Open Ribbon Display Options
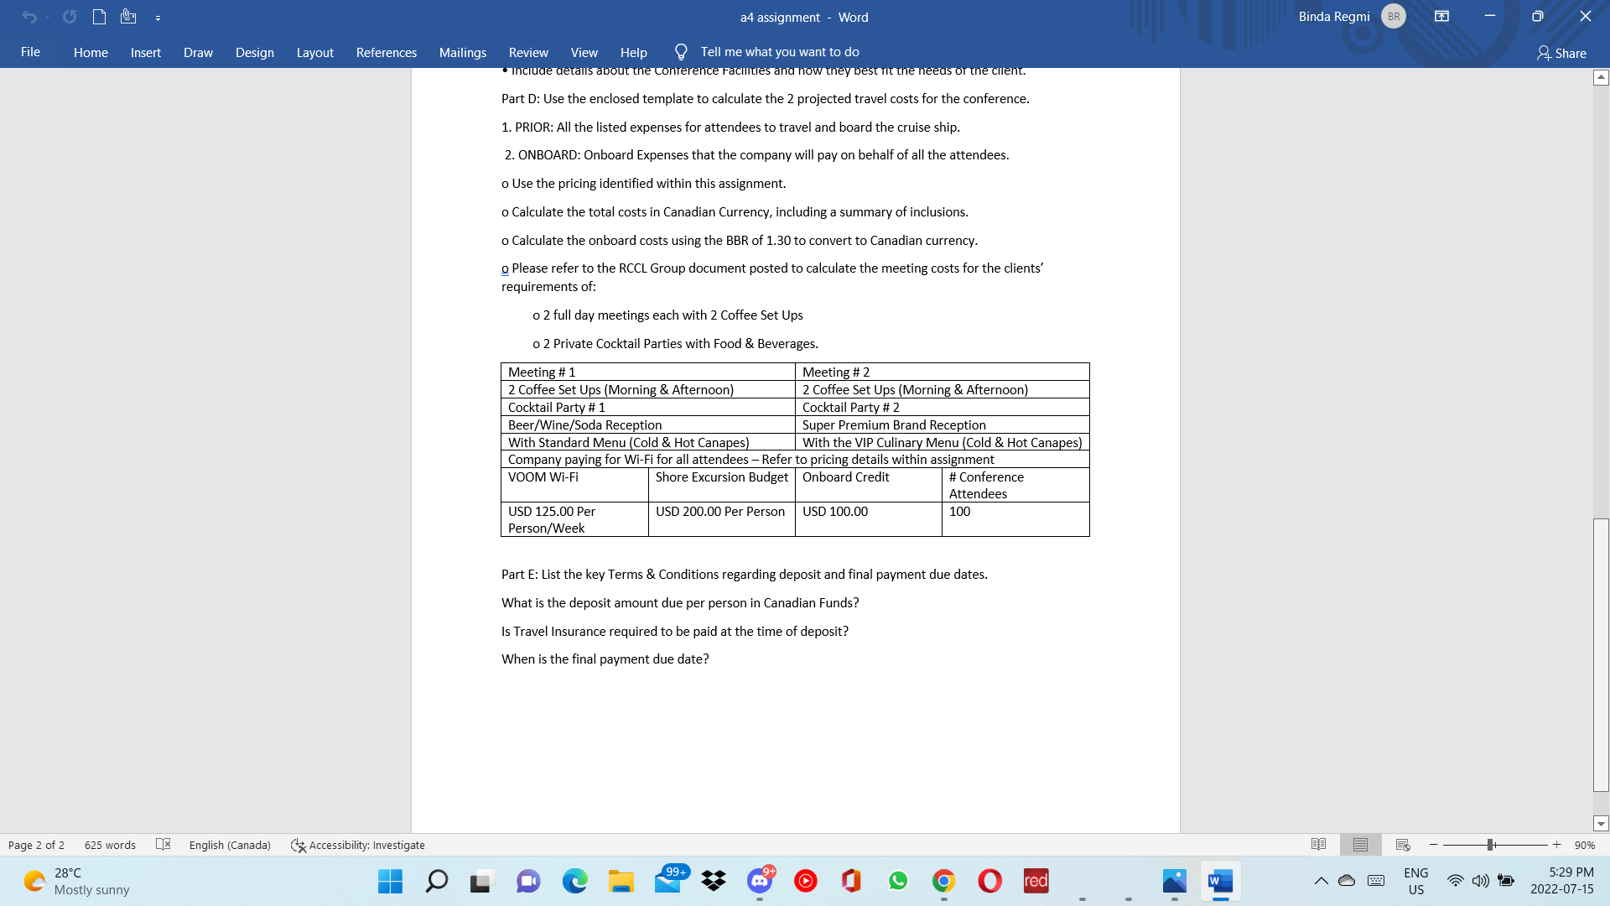The height and width of the screenshot is (906, 1610). tap(1442, 16)
